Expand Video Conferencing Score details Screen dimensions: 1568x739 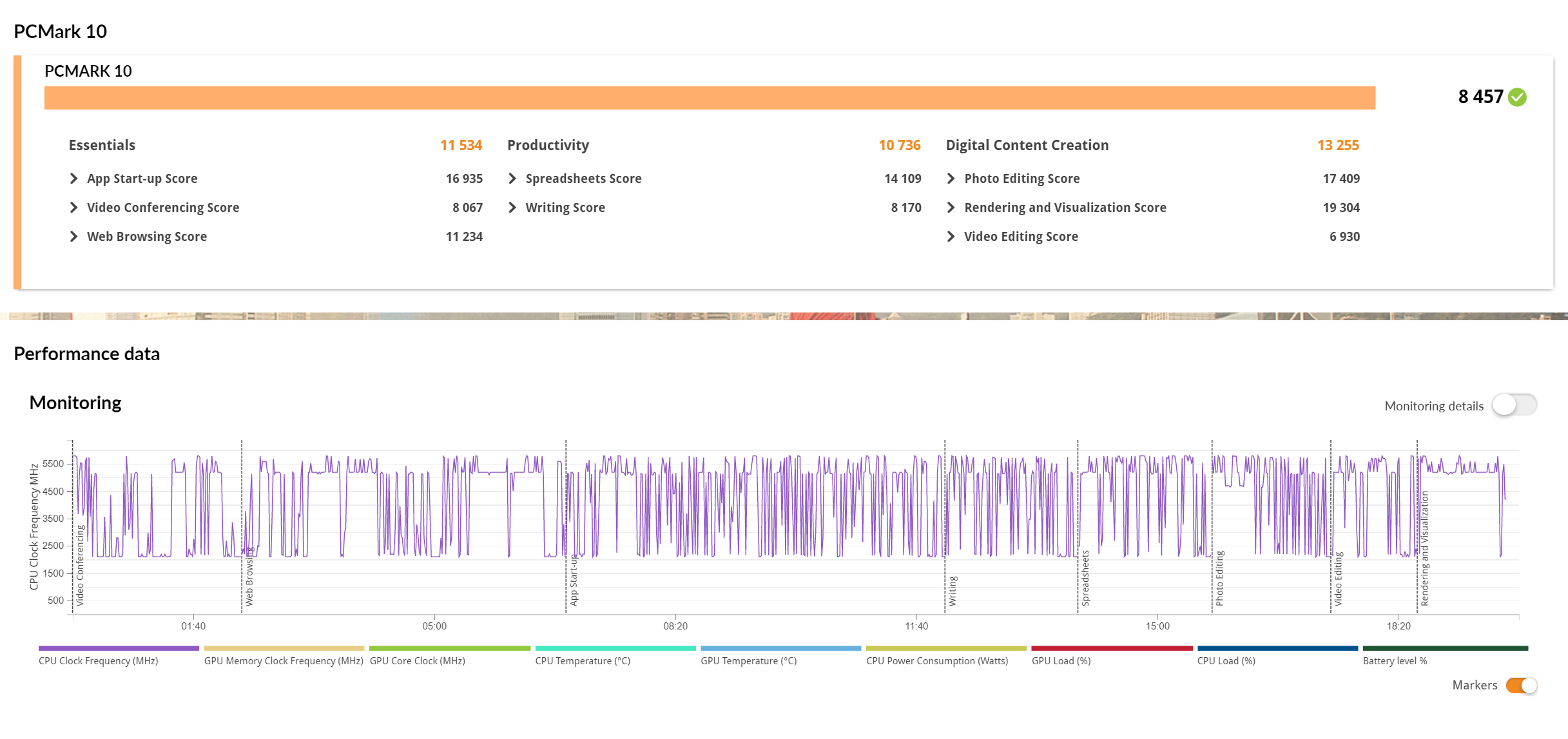74,207
